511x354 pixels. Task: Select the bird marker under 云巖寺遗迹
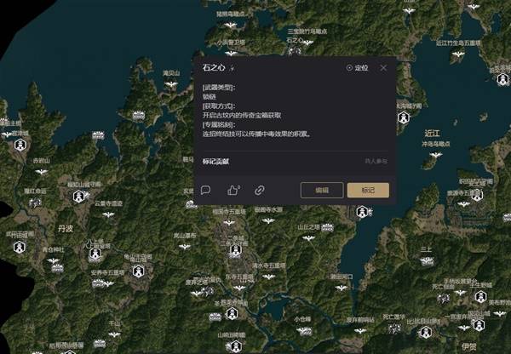click(x=108, y=214)
